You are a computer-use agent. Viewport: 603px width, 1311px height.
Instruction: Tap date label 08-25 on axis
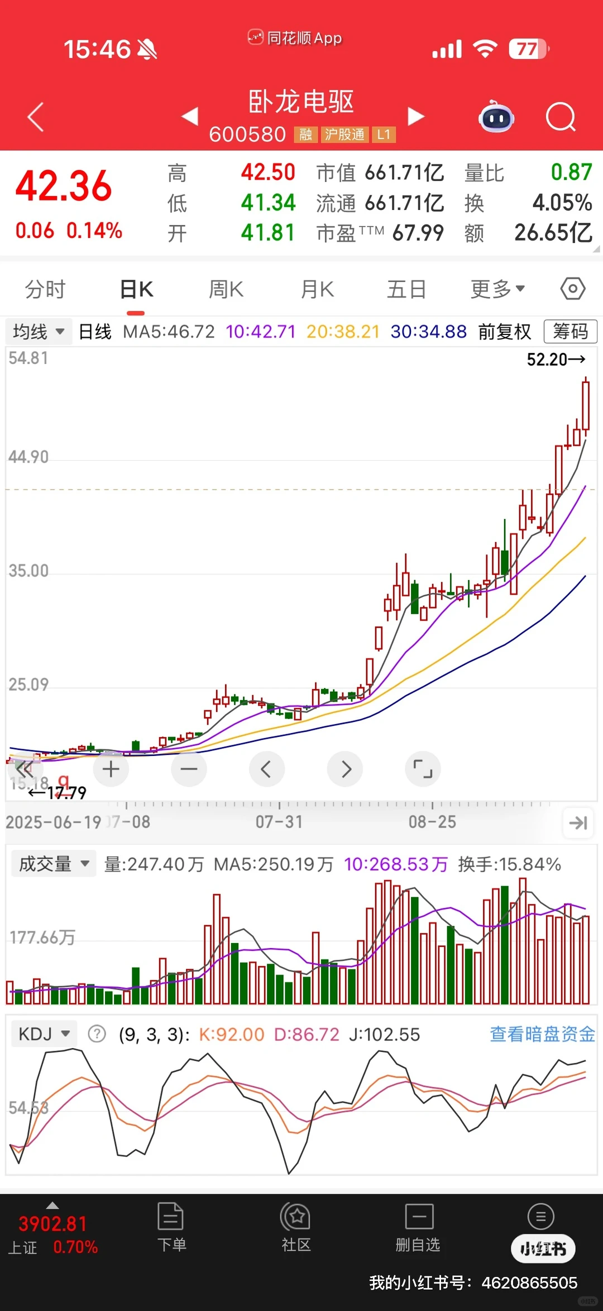tap(432, 822)
